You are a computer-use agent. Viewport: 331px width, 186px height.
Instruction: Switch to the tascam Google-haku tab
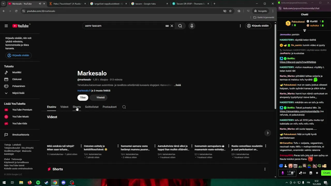(x=150, y=4)
